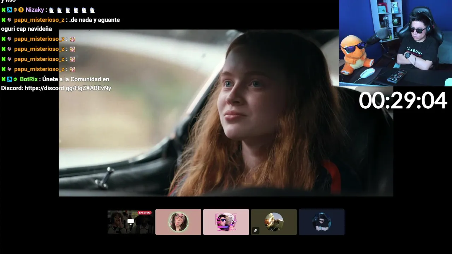The width and height of the screenshot is (452, 254).
Task: Open Nizaky's username in chat
Action: pyautogui.click(x=35, y=10)
